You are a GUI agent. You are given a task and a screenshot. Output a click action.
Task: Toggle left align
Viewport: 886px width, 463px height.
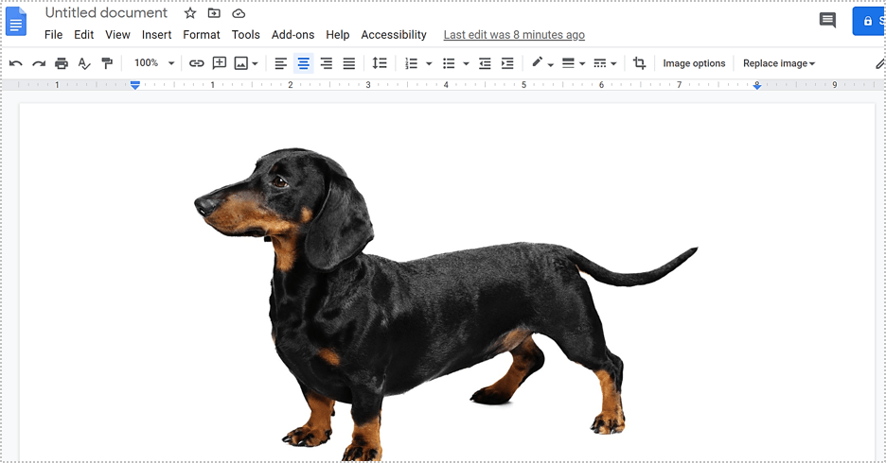(281, 63)
